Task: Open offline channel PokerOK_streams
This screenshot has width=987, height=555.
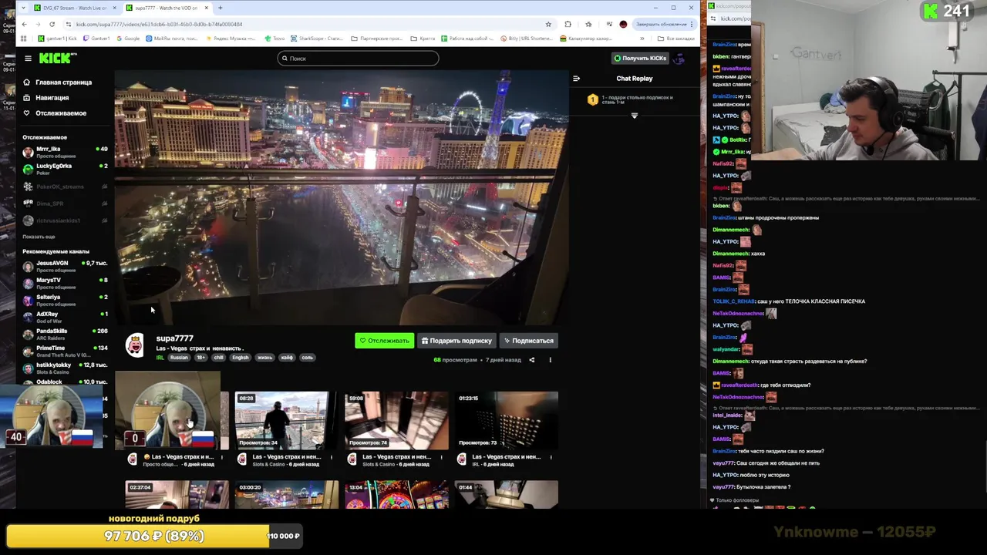Action: tap(65, 187)
